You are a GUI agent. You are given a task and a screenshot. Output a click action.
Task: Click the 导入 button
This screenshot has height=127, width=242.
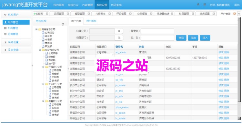click(x=205, y=38)
